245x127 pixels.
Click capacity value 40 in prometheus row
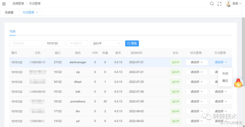point(105,101)
